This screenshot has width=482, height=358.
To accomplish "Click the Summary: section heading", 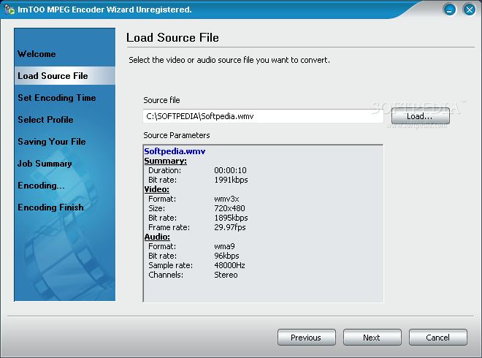I will click(165, 161).
